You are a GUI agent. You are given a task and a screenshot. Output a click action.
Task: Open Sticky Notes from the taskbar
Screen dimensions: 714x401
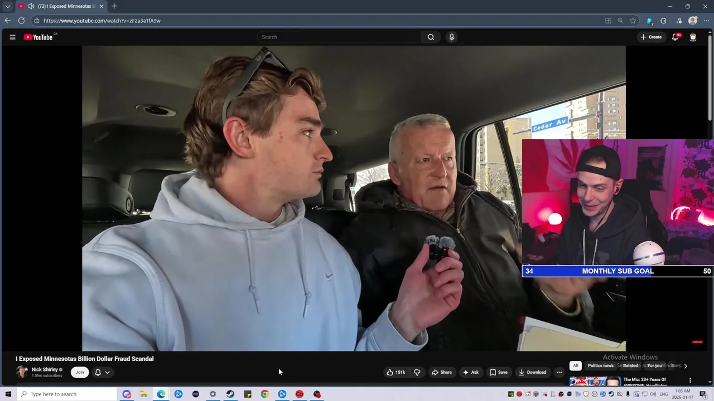[x=248, y=394]
